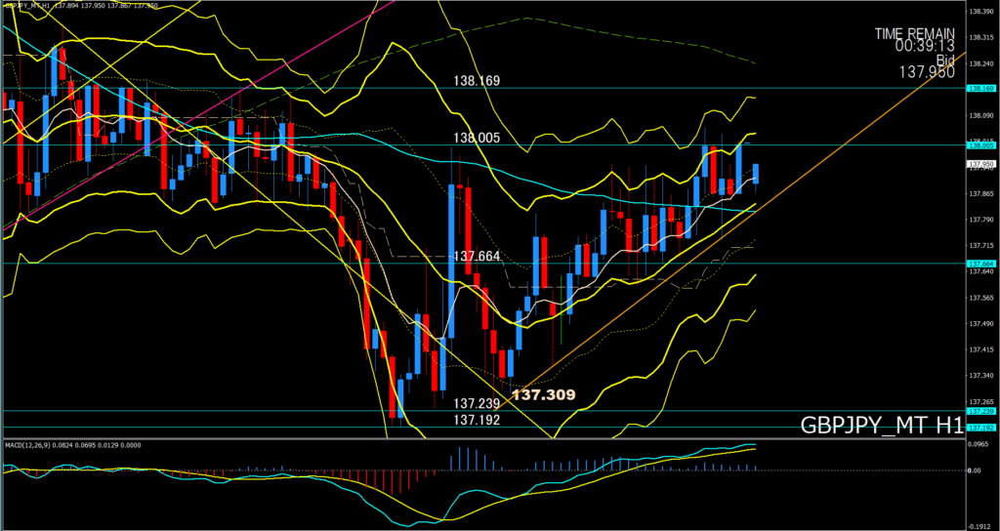Click '137.715' on the price axis
Screen dimensions: 1000x531
(980, 245)
